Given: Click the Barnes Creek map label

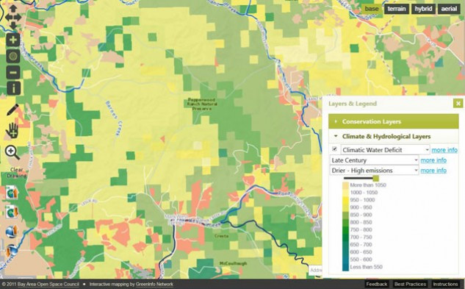Looking at the screenshot, I should (x=114, y=118).
